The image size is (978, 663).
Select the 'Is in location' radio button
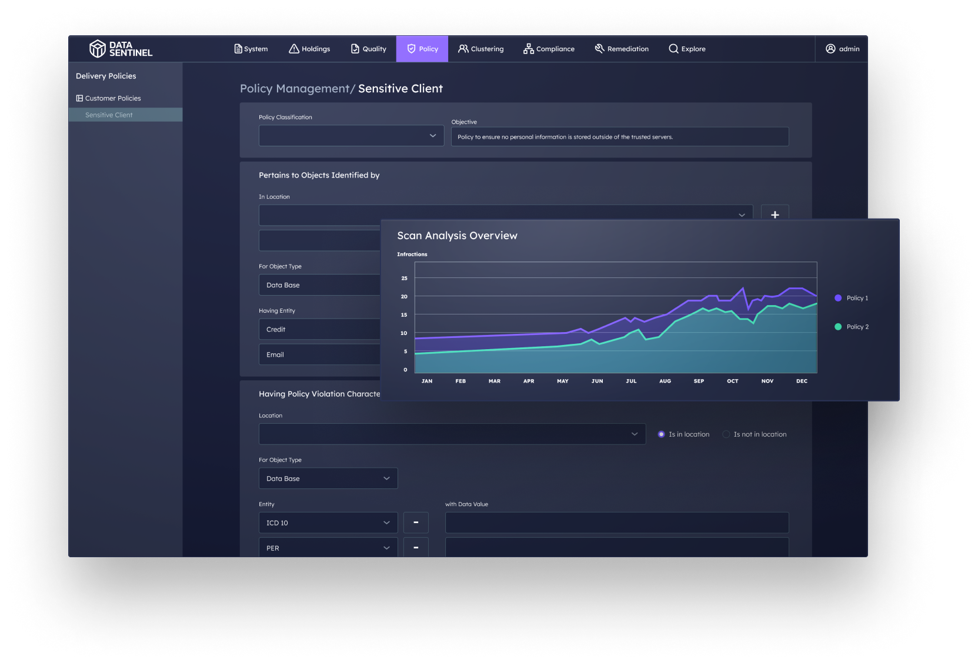(x=661, y=434)
